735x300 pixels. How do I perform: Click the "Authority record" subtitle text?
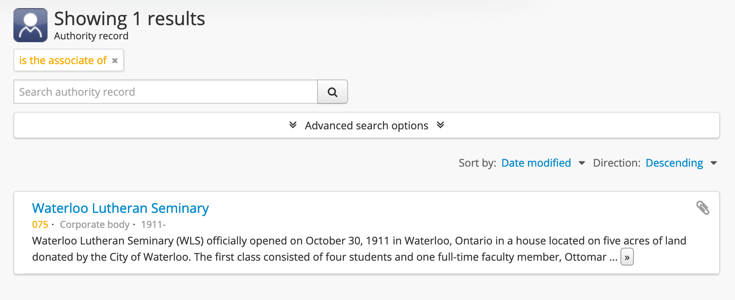coord(91,36)
